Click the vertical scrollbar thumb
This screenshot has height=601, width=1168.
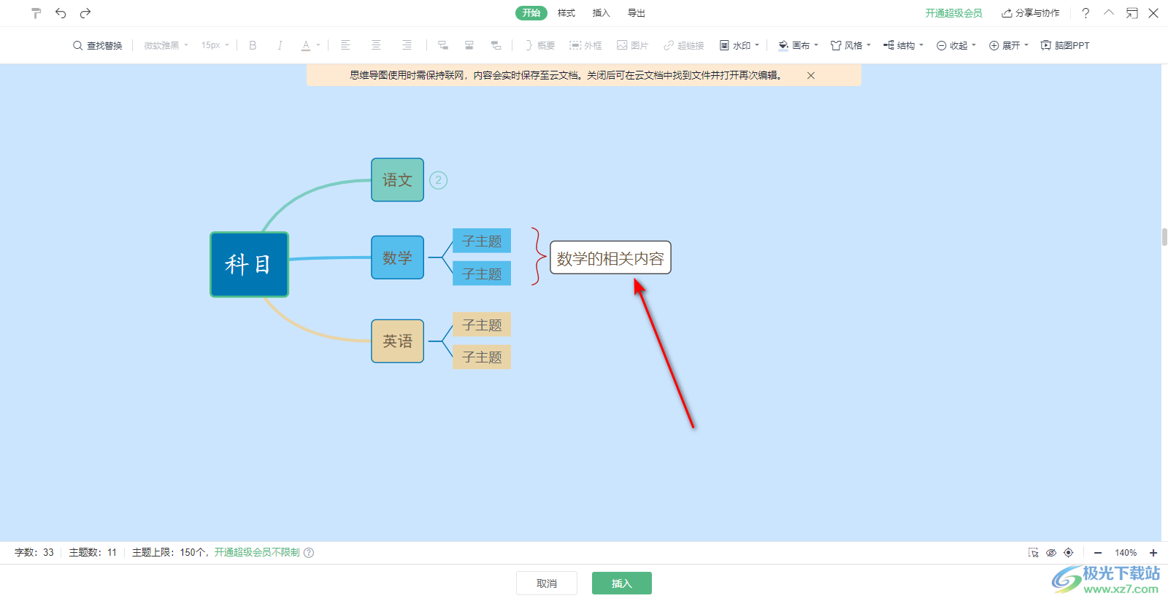pos(1164,237)
